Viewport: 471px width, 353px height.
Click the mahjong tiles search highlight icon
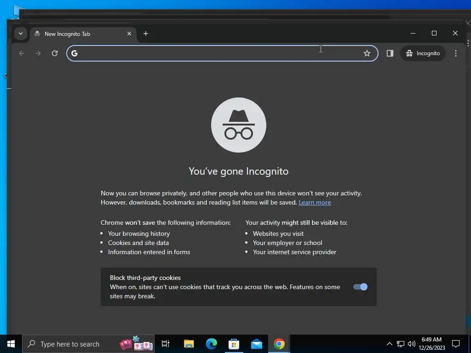136,344
